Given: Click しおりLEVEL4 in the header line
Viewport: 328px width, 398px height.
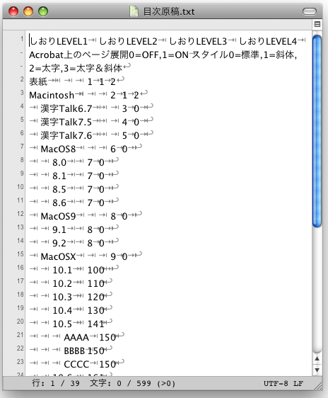Looking at the screenshot, I should (268, 41).
